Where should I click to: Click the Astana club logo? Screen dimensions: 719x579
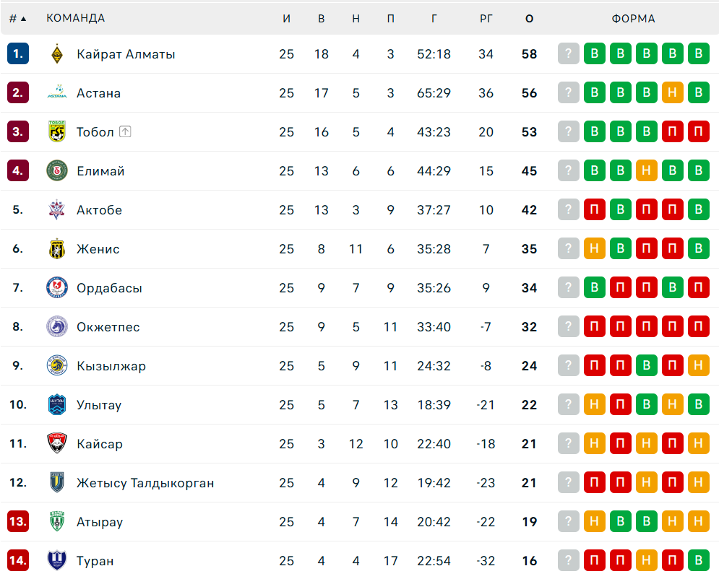click(57, 93)
